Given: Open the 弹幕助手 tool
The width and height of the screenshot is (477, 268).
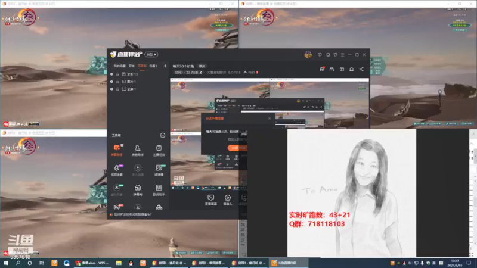Looking at the screenshot, I should pyautogui.click(x=116, y=150).
